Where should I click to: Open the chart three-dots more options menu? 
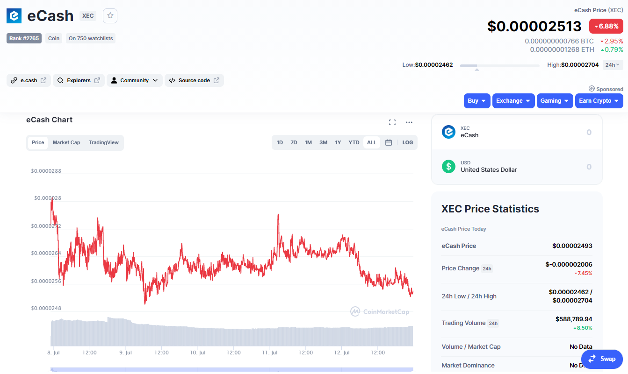coord(409,122)
